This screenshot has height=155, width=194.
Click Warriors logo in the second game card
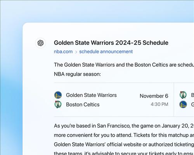click(x=183, y=104)
